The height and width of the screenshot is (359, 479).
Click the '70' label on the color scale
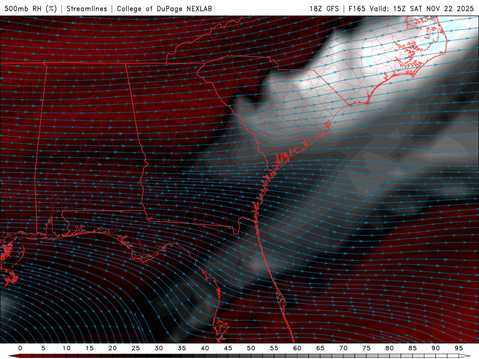coord(343,348)
